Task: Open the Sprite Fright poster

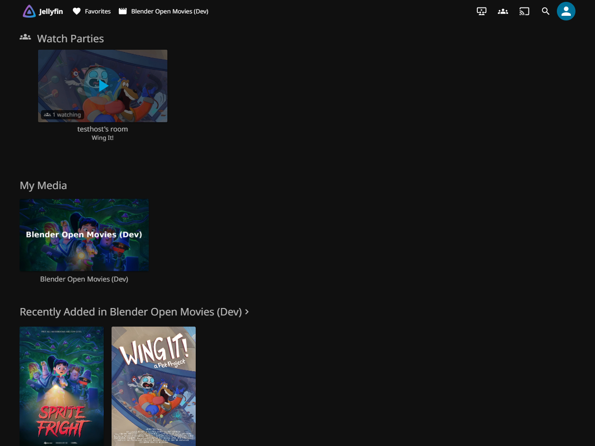Action: (61, 387)
